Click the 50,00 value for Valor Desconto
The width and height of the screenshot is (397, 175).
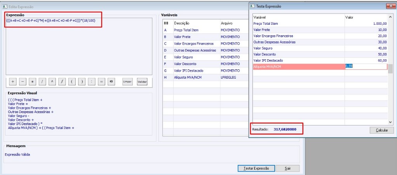382,54
